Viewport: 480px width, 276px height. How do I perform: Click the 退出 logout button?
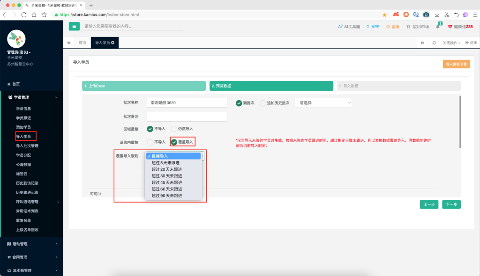point(471,43)
